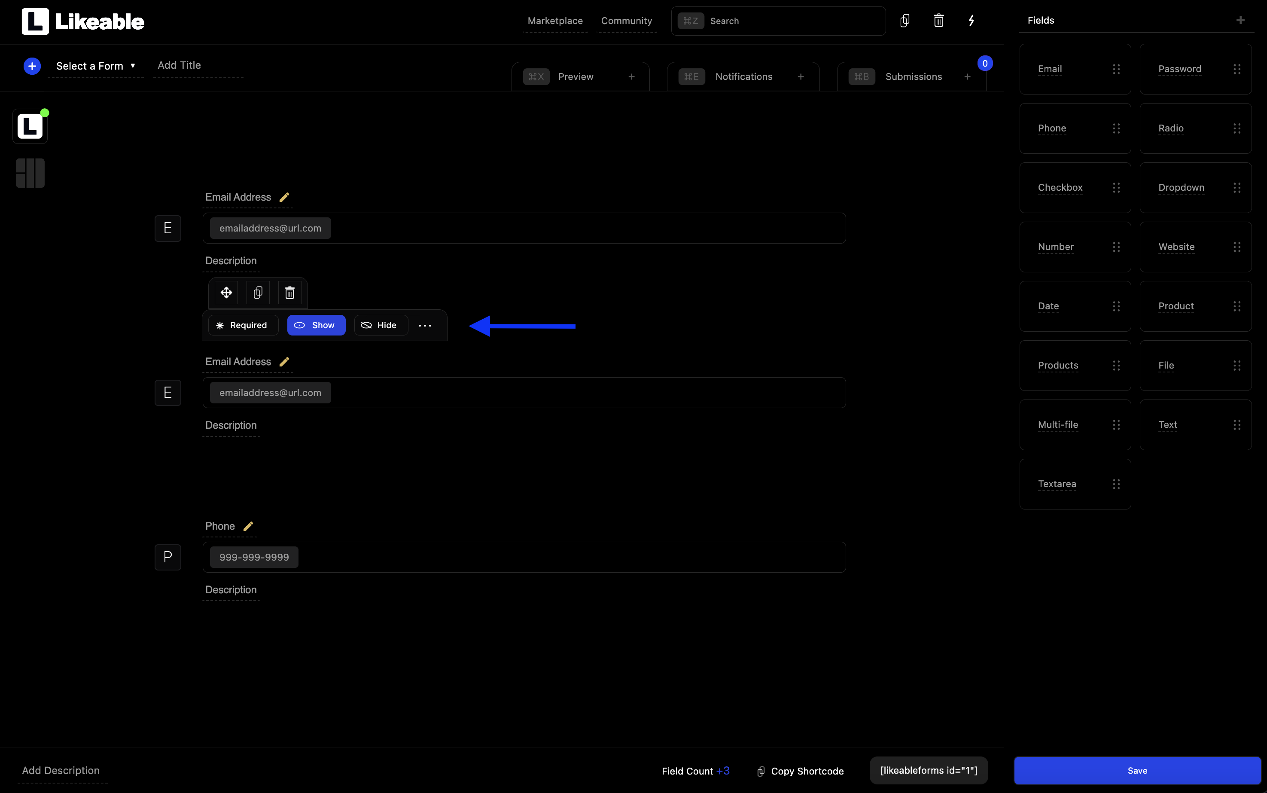Click the lightning bolt icon in toolbar
Screen dimensions: 1267x793
[971, 20]
